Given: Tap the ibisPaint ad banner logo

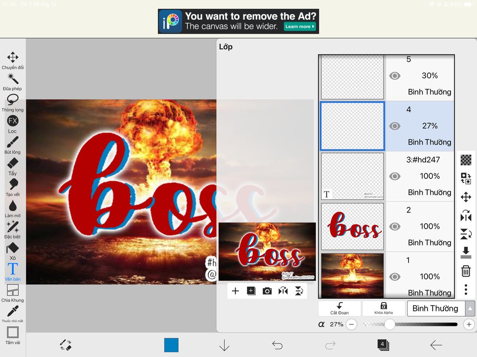Looking at the screenshot, I should [170, 21].
